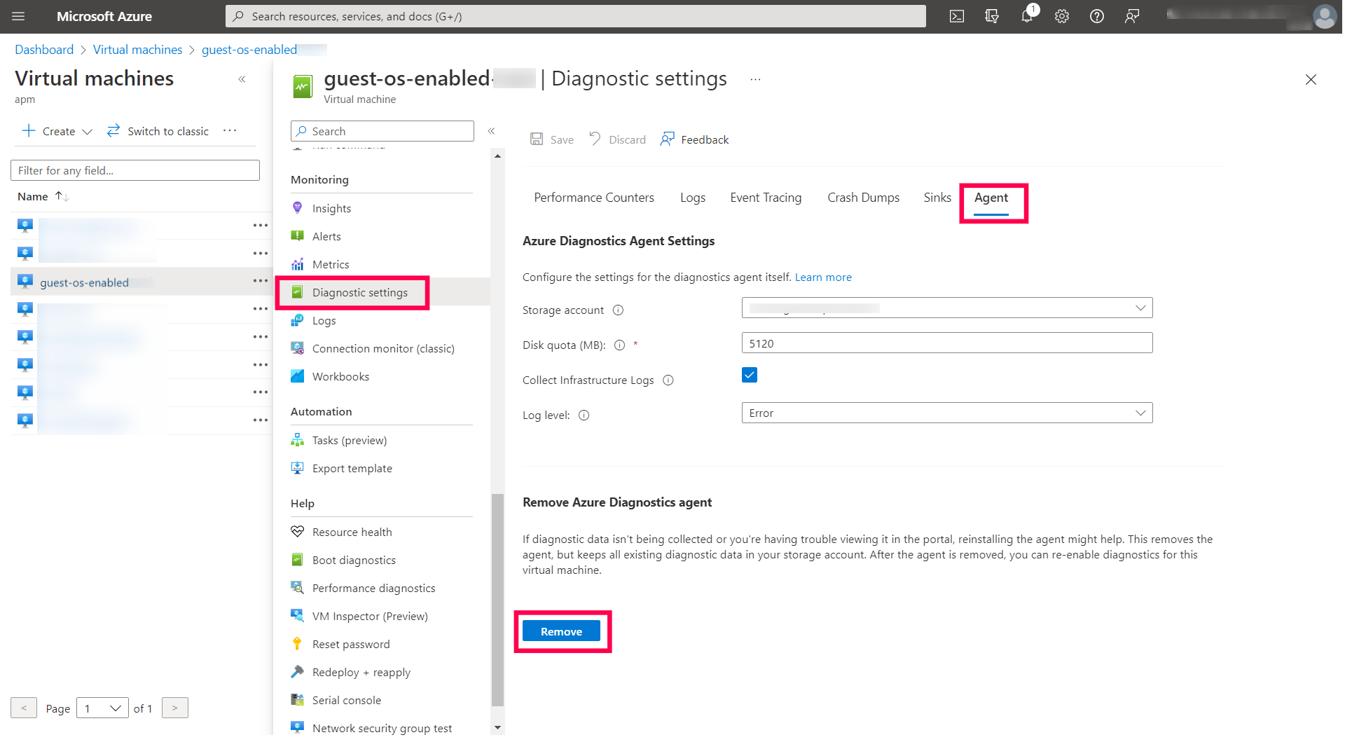
Task: Open the page number dropdown
Action: coord(102,708)
